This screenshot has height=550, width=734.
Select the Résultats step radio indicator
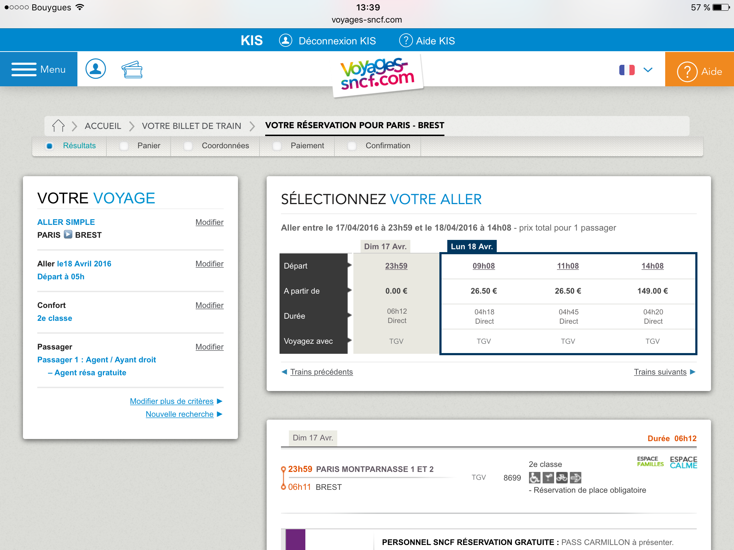pos(50,146)
